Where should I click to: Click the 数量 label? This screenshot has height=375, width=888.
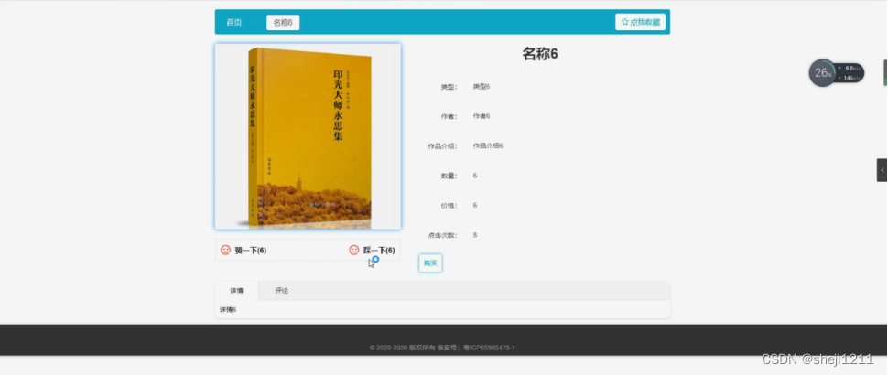449,176
